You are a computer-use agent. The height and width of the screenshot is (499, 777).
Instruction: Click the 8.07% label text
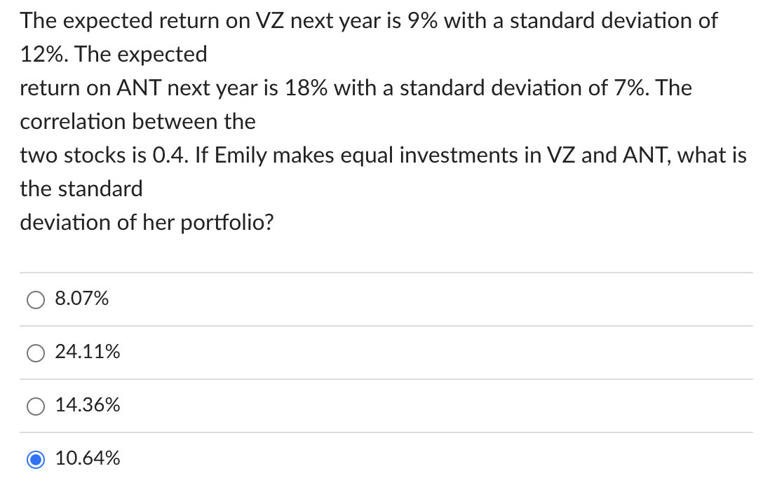coord(81,299)
